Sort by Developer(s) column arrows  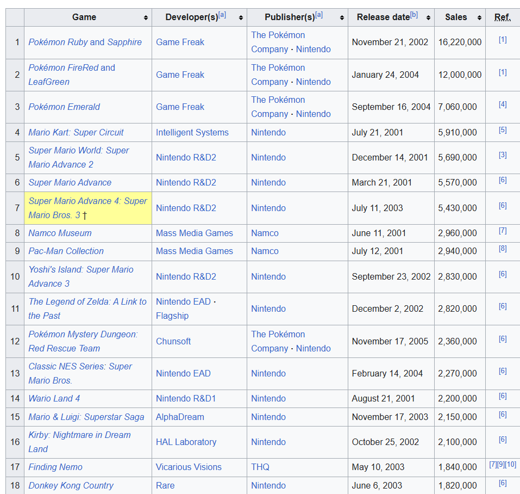(241, 18)
